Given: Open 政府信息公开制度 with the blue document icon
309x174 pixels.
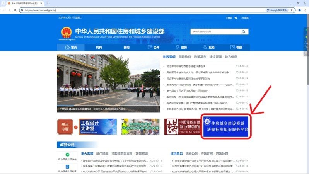Looking at the screenshot, I should tap(67, 168).
